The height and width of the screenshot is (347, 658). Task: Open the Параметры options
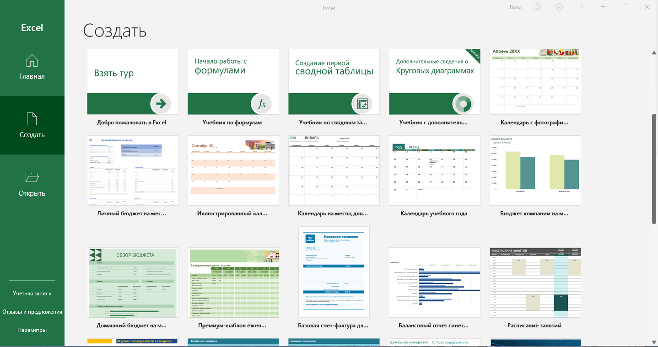pyautogui.click(x=32, y=329)
